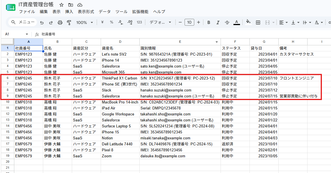This screenshot has width=331, height=173.
Task: Select cell containing Google Workspace
Action: (x=120, y=114)
